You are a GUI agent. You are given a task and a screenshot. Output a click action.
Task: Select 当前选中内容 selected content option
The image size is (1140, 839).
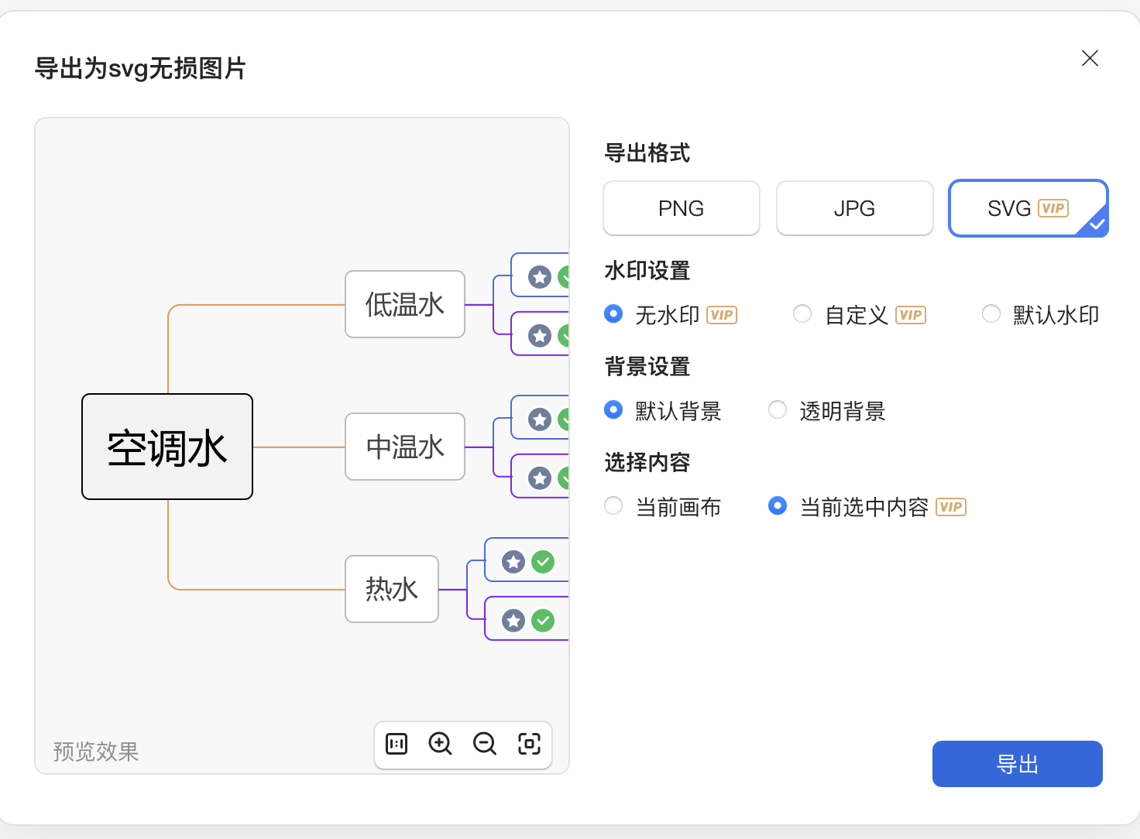pyautogui.click(x=778, y=506)
